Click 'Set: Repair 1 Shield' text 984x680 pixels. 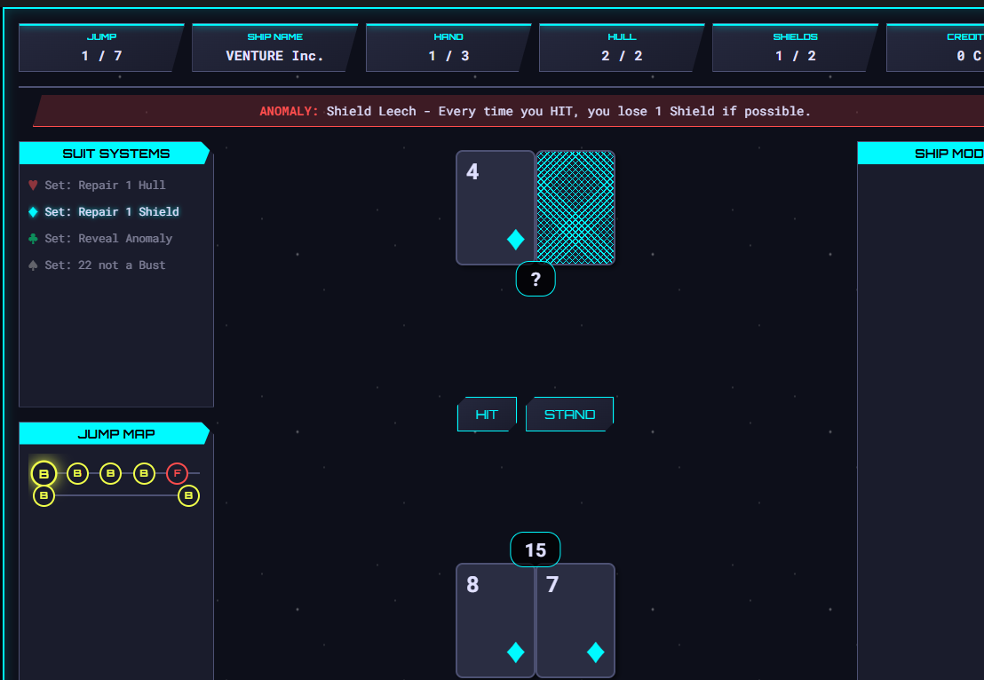(x=112, y=212)
